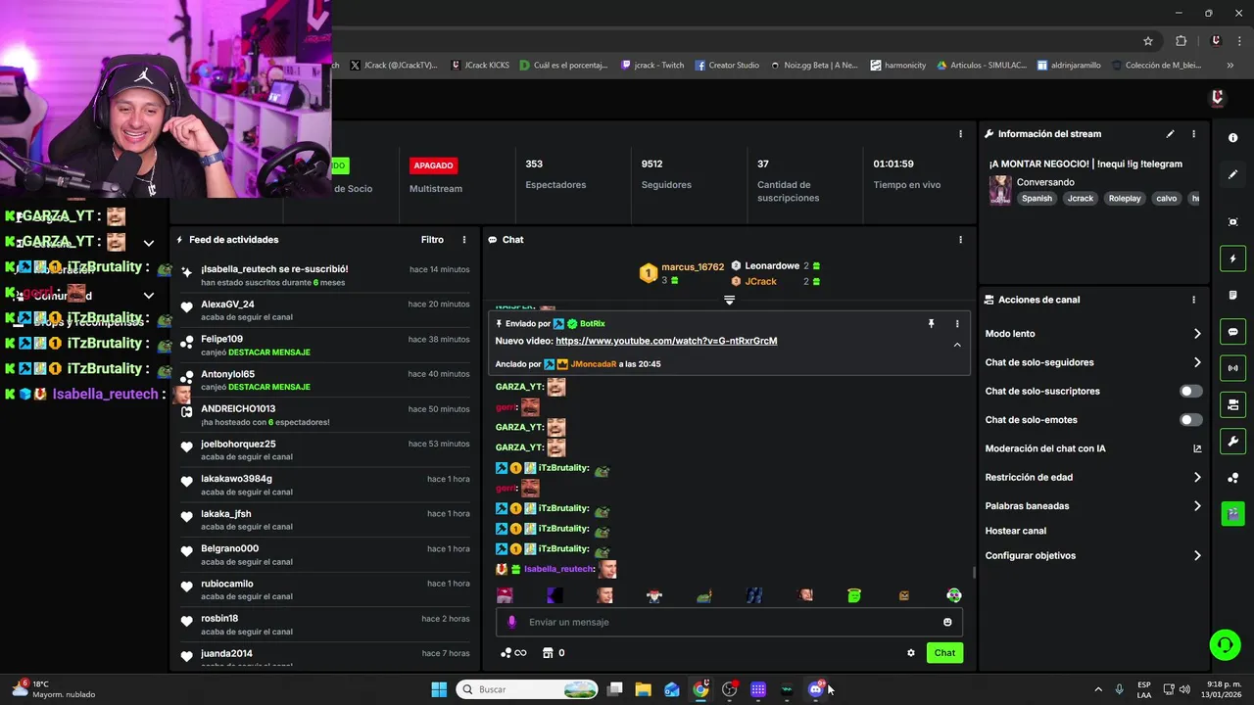Open the jcrack - Twitch bookmark
The height and width of the screenshot is (705, 1254).
(x=652, y=66)
